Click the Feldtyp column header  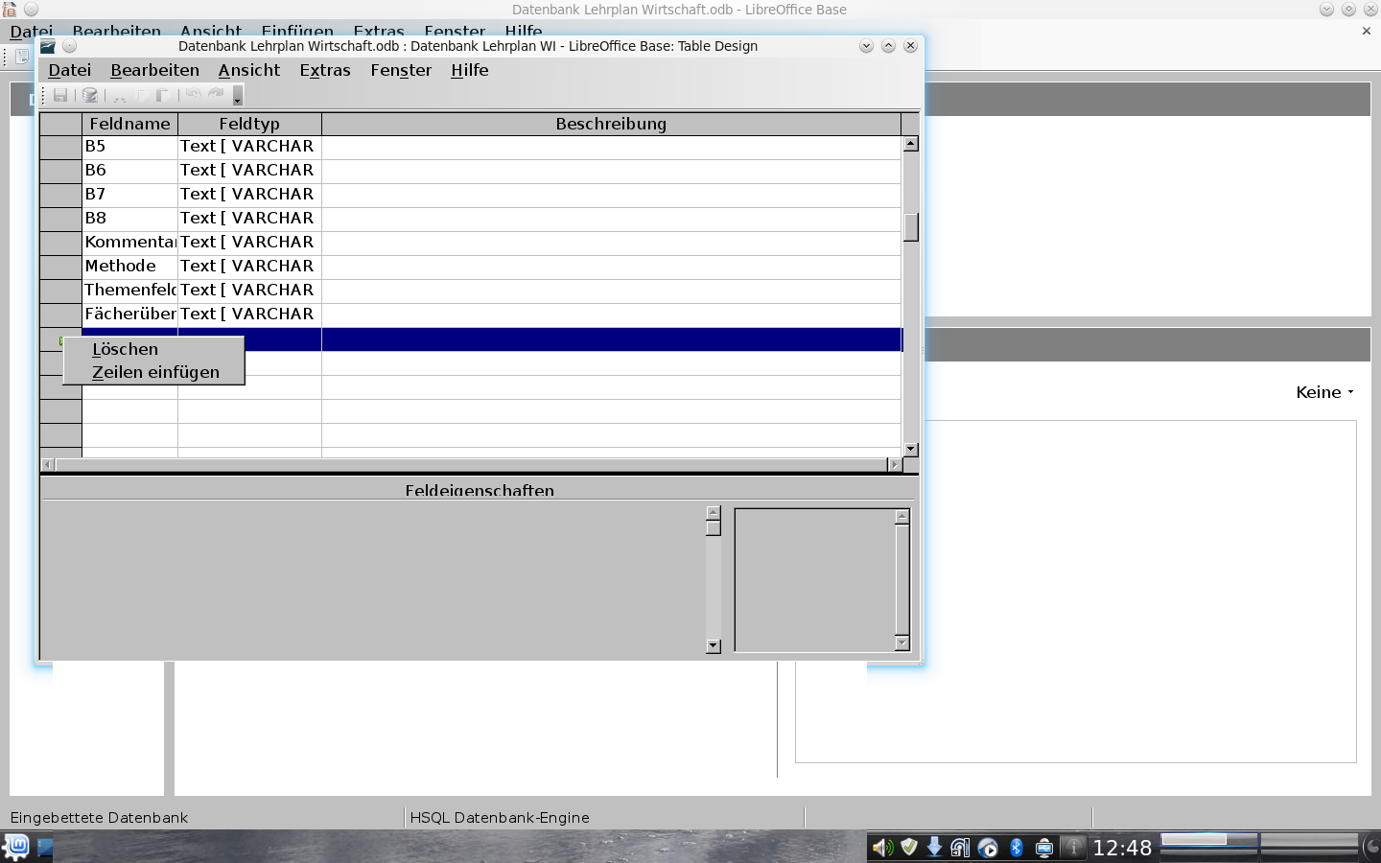point(249,124)
